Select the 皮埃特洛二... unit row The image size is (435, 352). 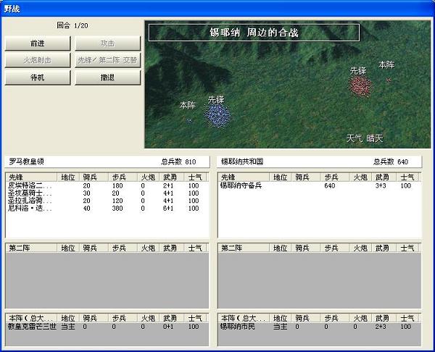point(107,185)
